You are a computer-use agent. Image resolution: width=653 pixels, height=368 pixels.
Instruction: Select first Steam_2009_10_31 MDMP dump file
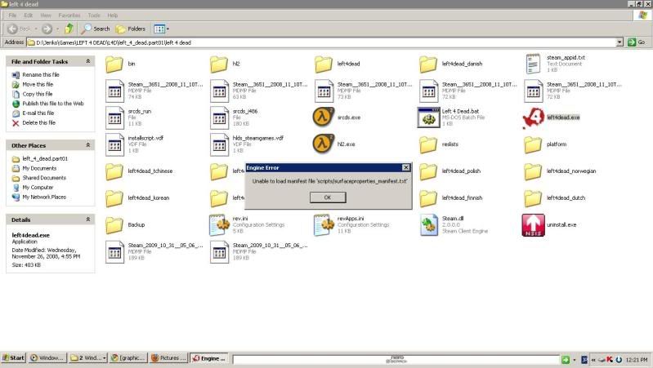point(114,251)
